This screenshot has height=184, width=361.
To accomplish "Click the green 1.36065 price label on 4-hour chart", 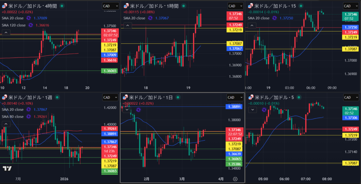I will [x=111, y=71].
